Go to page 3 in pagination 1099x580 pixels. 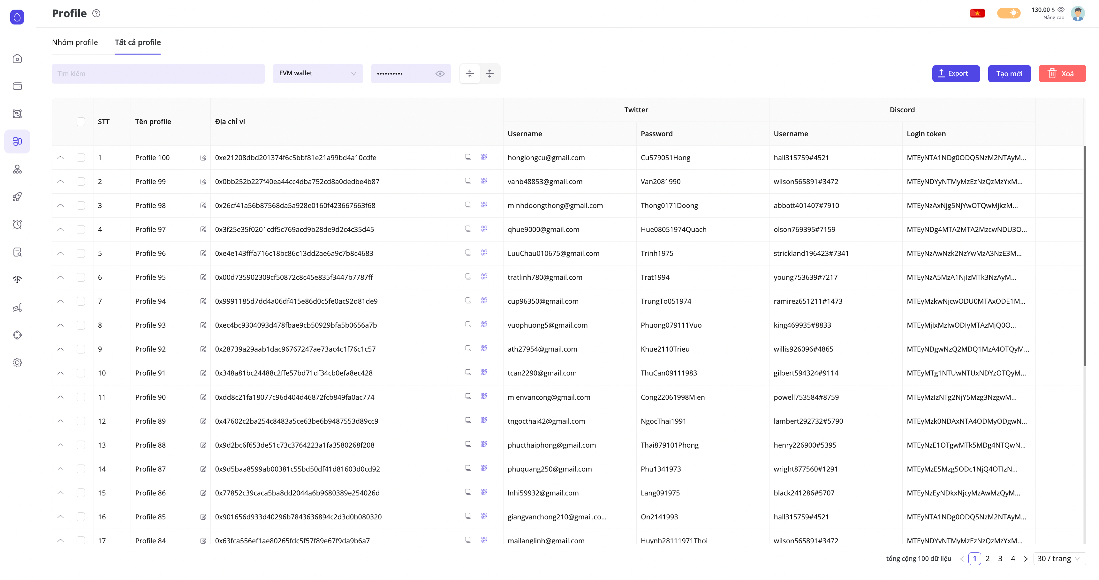[x=1000, y=558]
